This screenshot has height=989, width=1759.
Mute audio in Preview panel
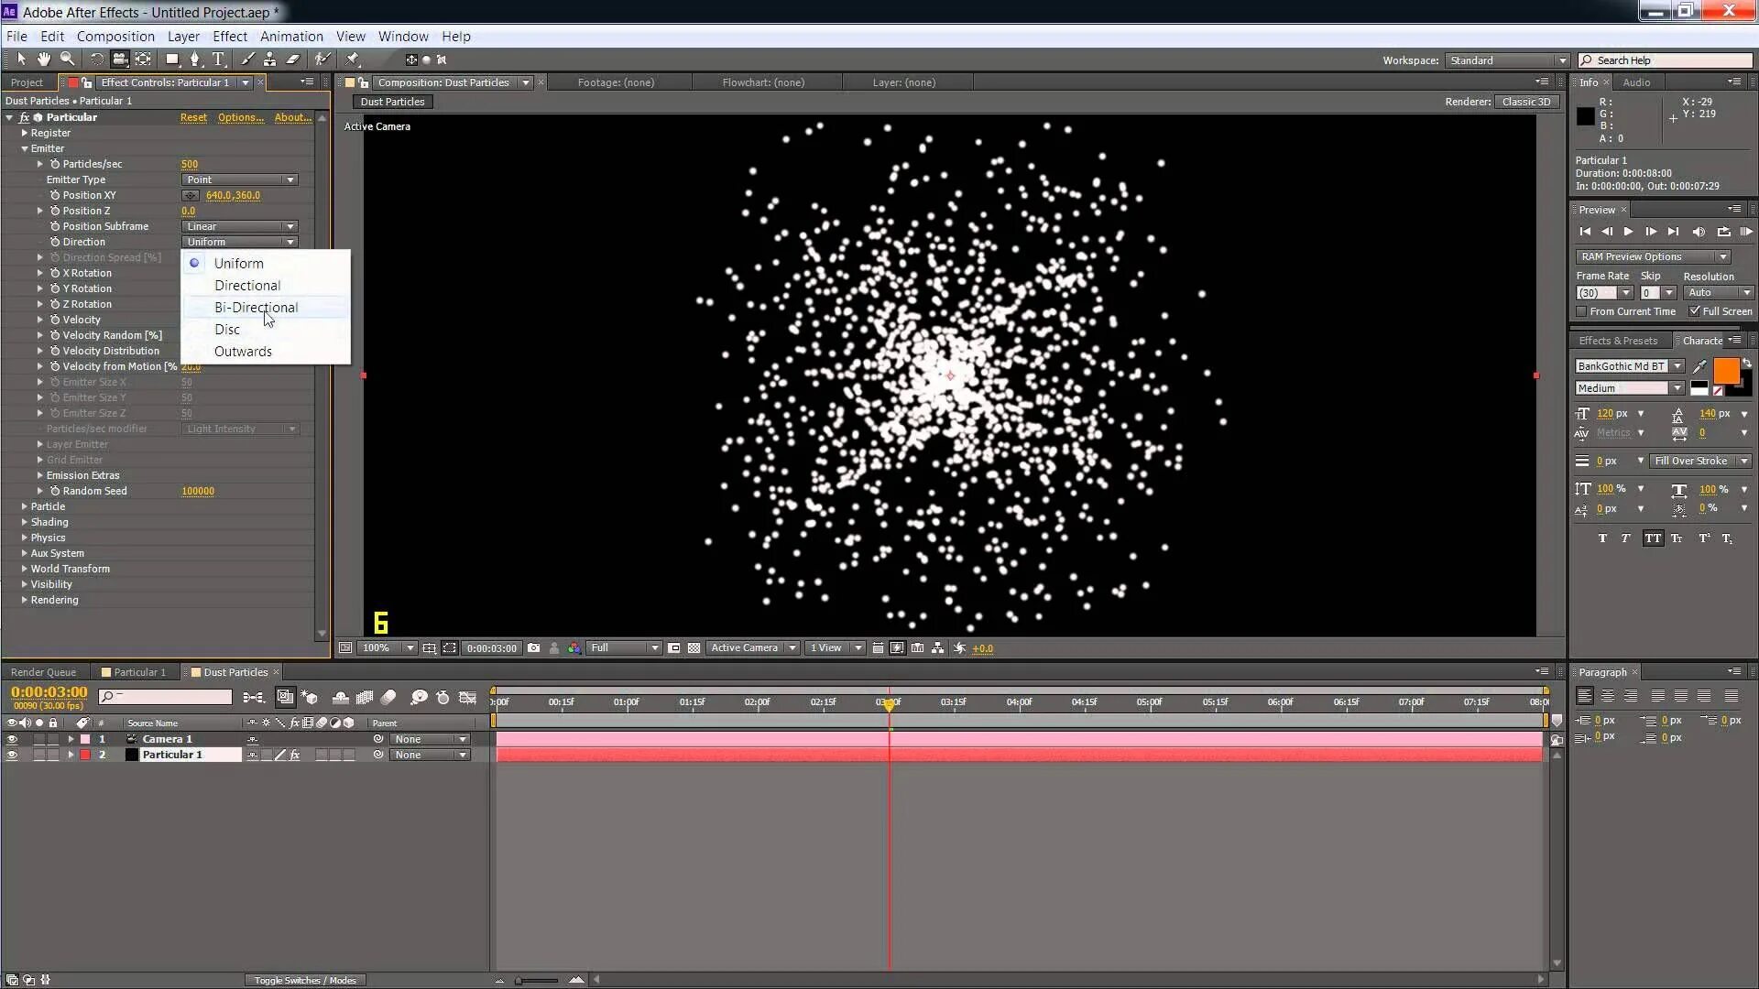click(x=1699, y=232)
